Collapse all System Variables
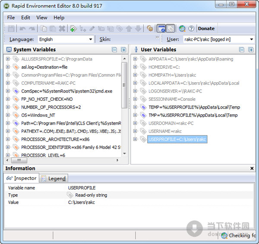The image size is (259, 244). coord(114,50)
